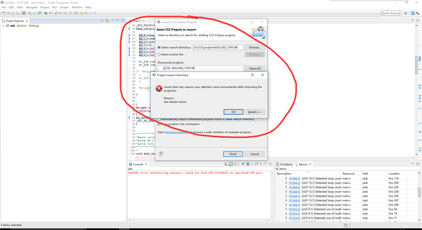
Task: Click the Save toolbar icon
Action: 12,13
